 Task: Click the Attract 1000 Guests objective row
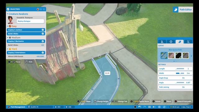tap(26, 56)
